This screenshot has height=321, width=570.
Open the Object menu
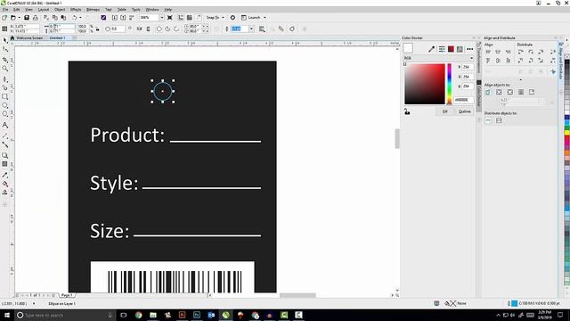coord(60,10)
